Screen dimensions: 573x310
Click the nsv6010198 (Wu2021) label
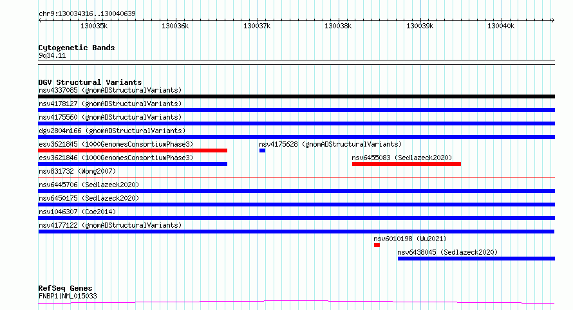tap(410, 239)
